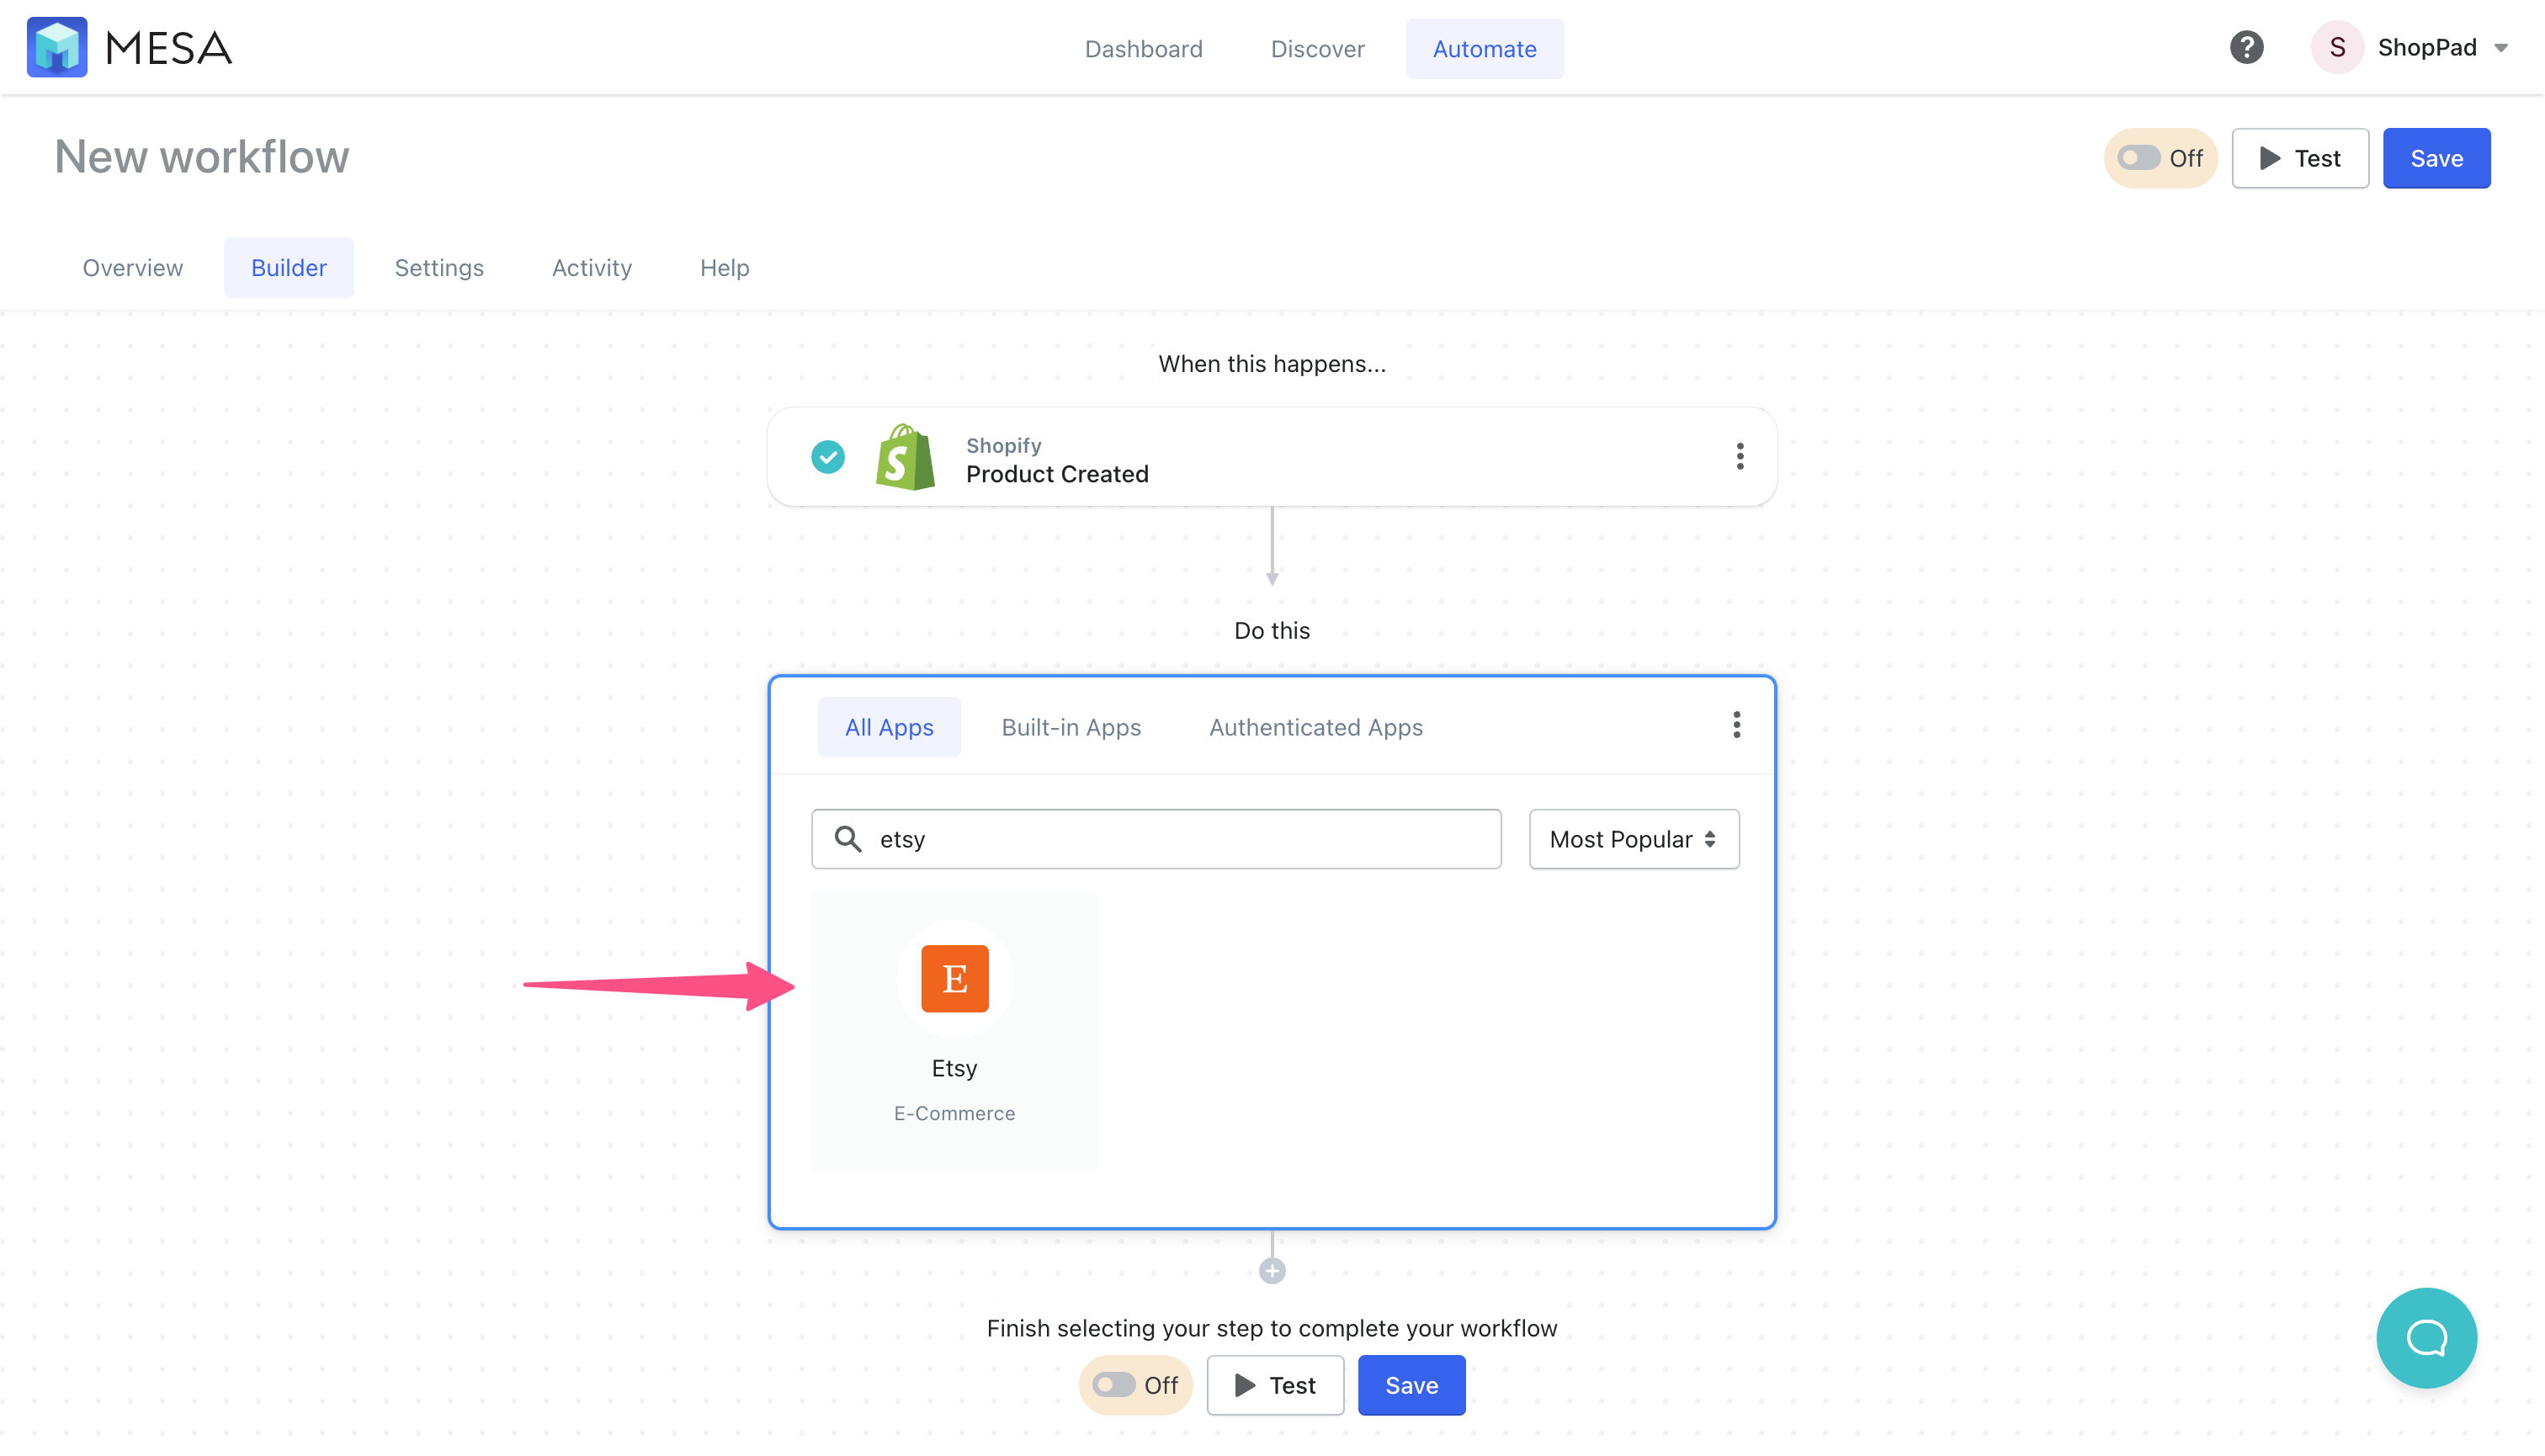
Task: Click the Shopify bag logo
Action: click(x=905, y=457)
